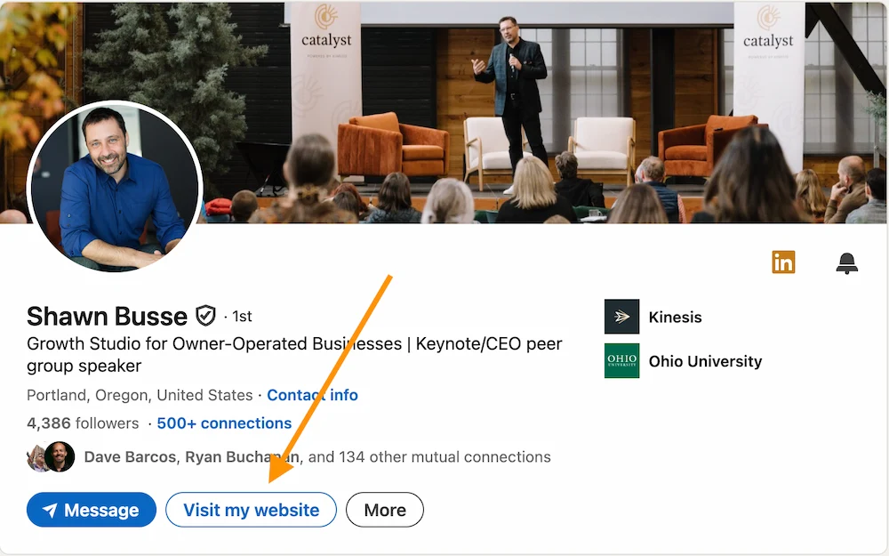Click the orange LinkedIn logo icon

[x=783, y=262]
